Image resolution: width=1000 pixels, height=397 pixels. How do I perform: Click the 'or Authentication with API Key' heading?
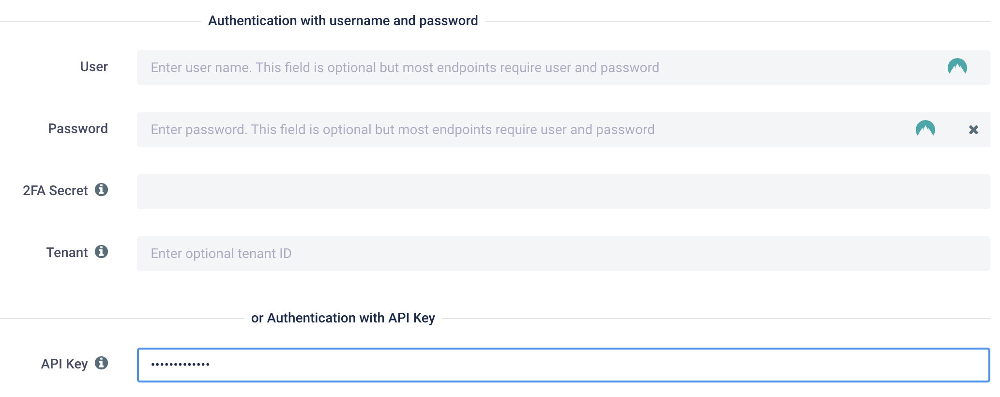[343, 318]
